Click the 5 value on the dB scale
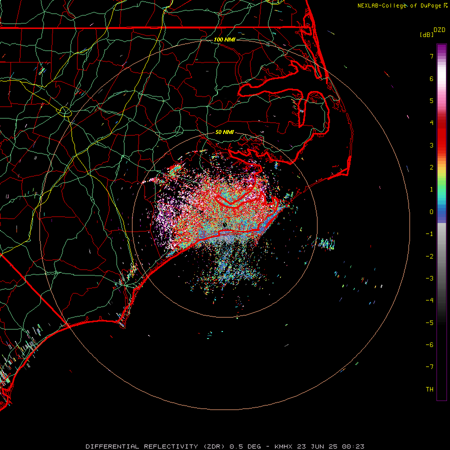The height and width of the screenshot is (450, 450). 431,100
